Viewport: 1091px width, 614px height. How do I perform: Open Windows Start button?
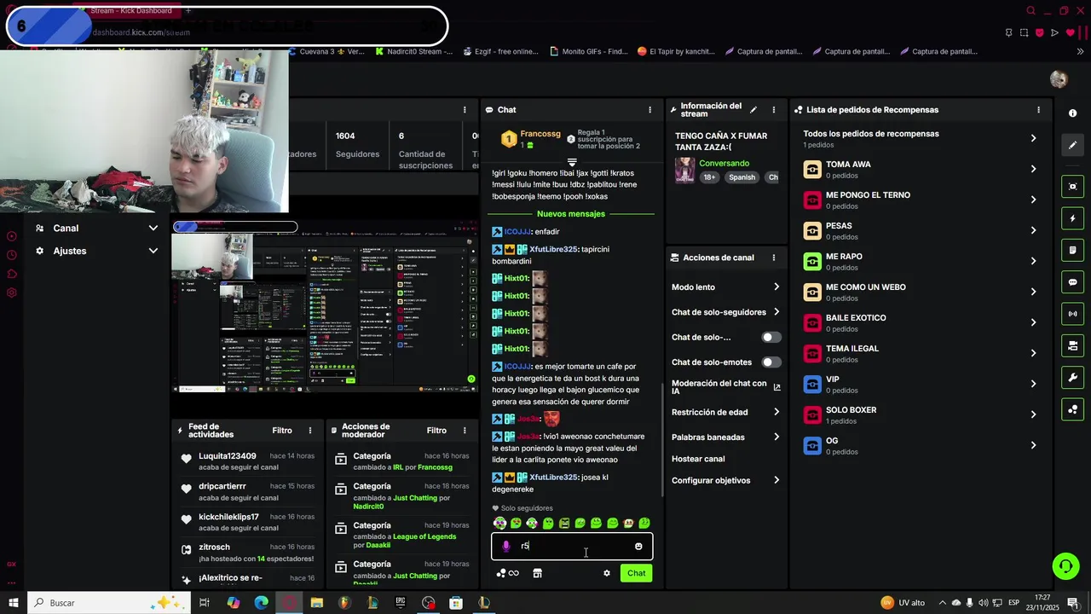tap(14, 603)
